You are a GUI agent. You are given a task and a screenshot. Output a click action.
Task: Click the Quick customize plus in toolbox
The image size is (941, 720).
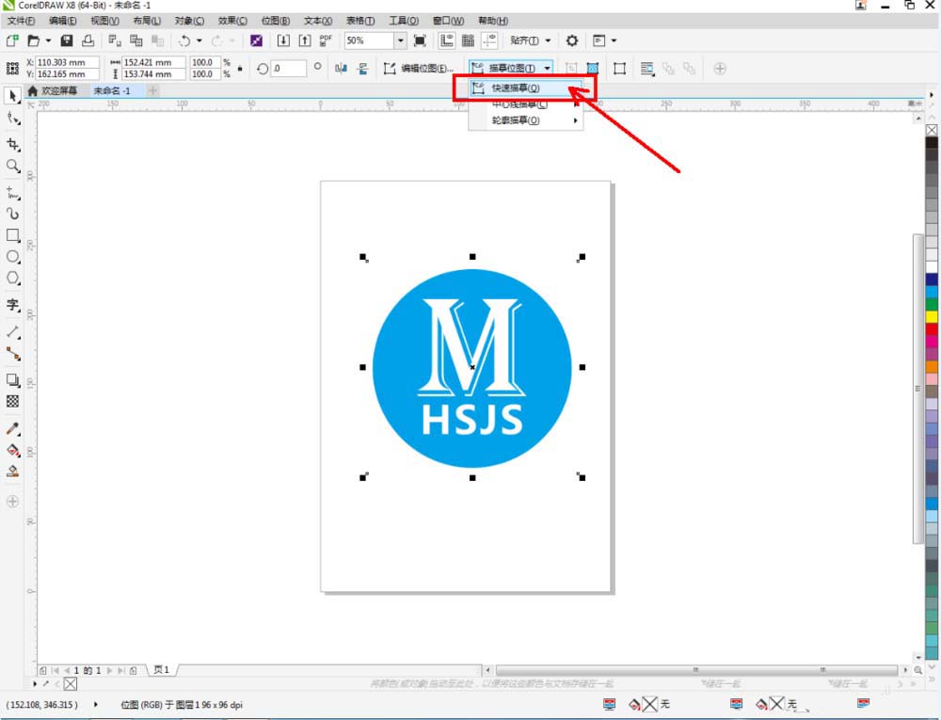(12, 502)
